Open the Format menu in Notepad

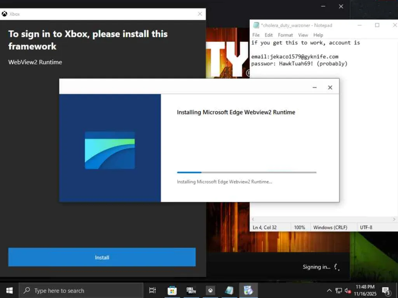tap(285, 35)
